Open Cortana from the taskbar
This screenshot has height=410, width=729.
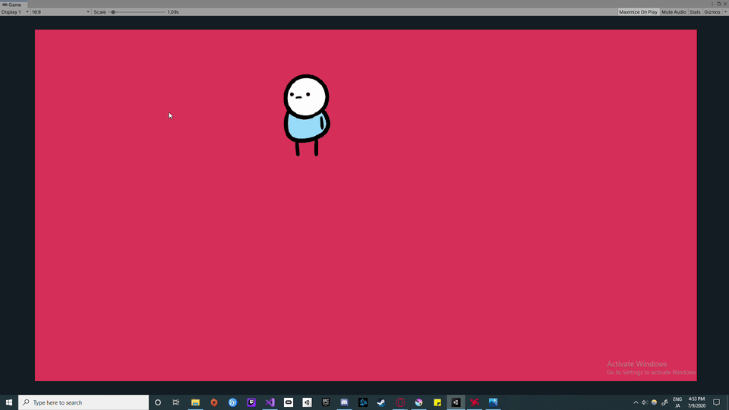pyautogui.click(x=158, y=402)
